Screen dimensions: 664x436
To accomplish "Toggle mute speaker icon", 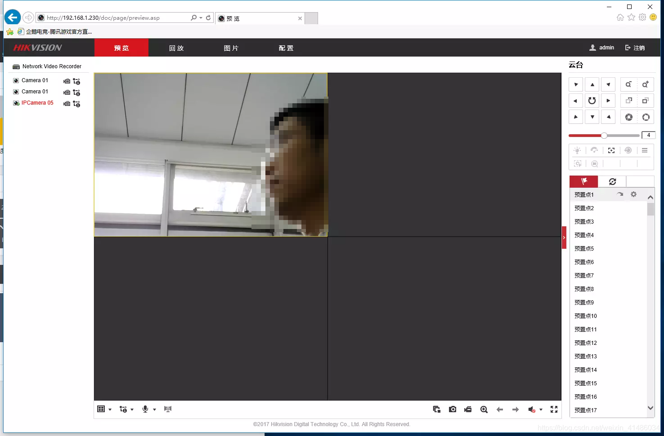I will click(532, 409).
